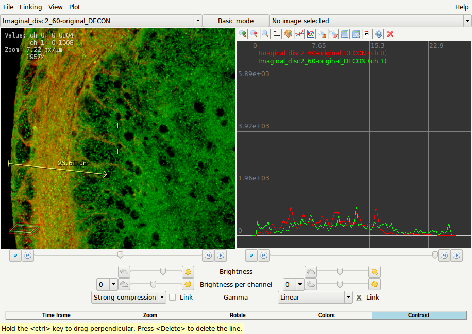Image resolution: width=472 pixels, height=334 pixels.
Task: Switch to the Colors tab
Action: pyautogui.click(x=326, y=315)
